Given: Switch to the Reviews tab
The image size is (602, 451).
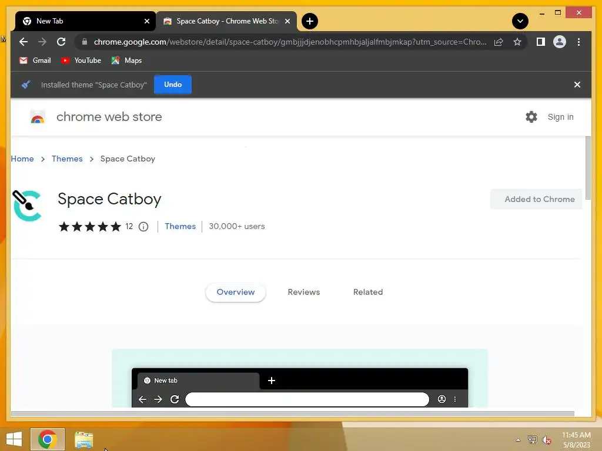Looking at the screenshot, I should coord(304,292).
